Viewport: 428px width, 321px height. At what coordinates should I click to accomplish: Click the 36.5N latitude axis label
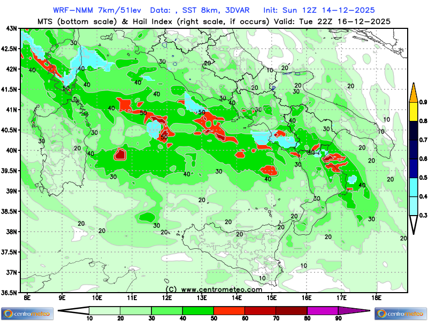[8, 293]
